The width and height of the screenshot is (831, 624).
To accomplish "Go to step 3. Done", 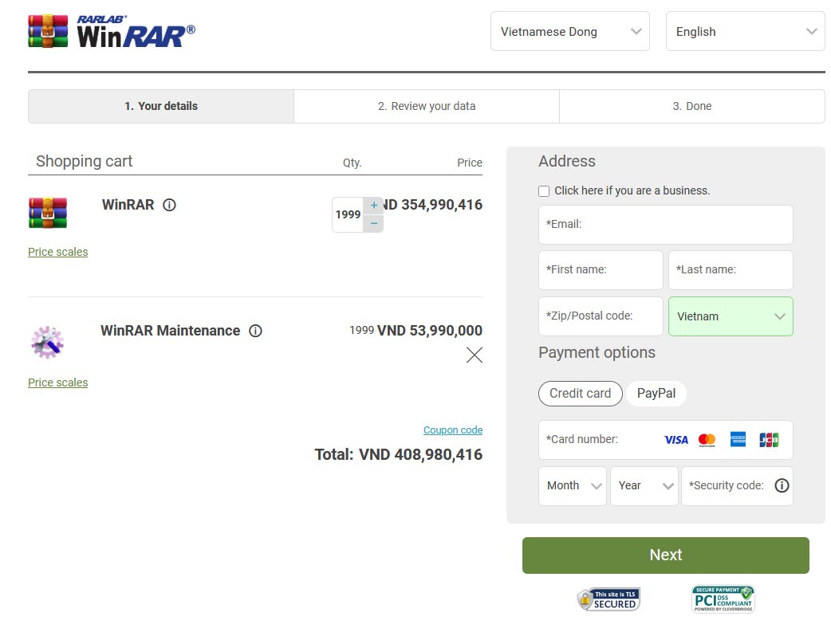I will coord(692,106).
